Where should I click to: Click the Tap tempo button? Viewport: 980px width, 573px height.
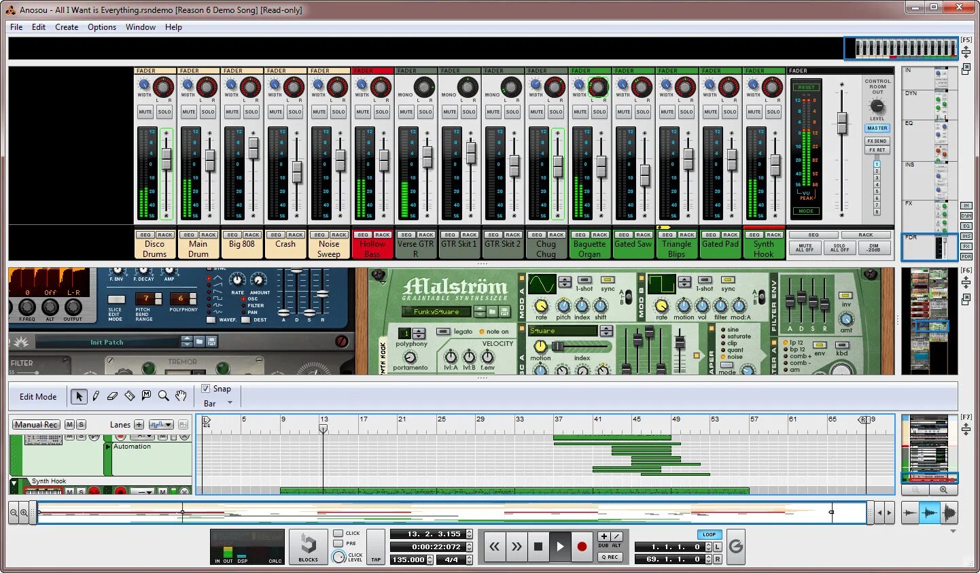point(376,547)
